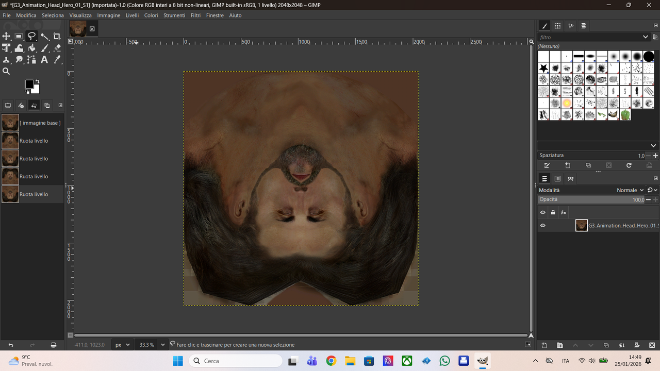Pick the Eraser tool
Screen dimensions: 660x371
pyautogui.click(x=57, y=48)
